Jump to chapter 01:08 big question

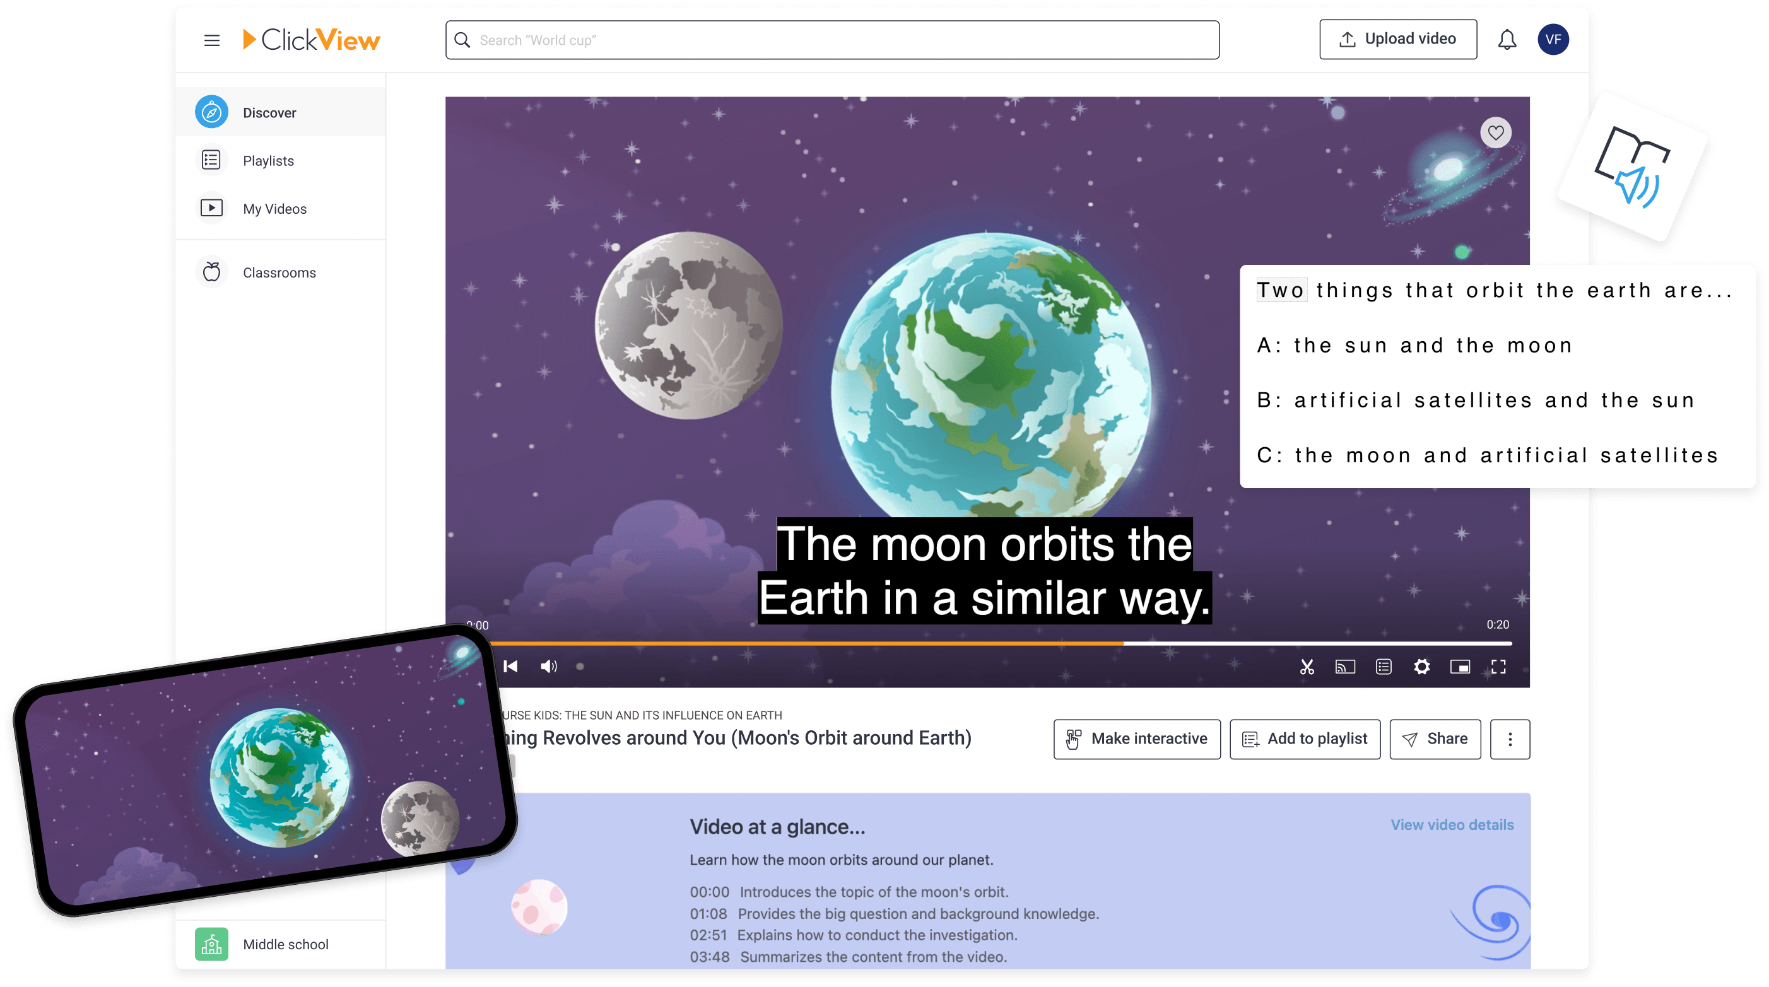point(894,914)
